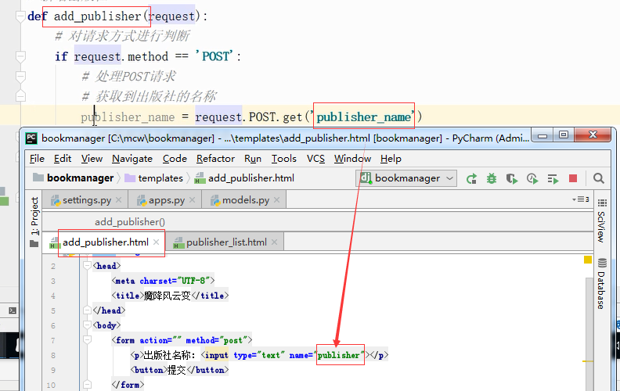
Task: Open the File menu
Action: point(37,159)
